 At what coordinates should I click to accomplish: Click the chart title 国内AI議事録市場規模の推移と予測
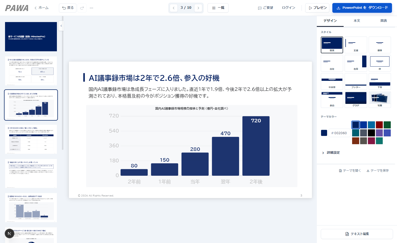192,108
